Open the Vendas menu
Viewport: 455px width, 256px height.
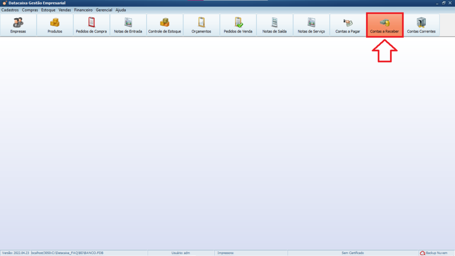tap(65, 10)
